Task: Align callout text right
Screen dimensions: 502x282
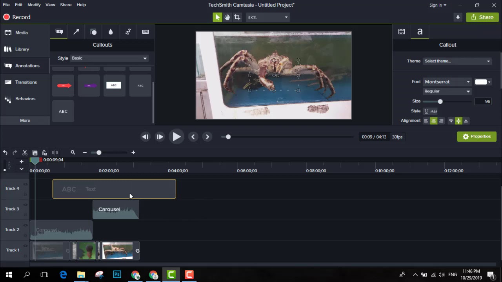Action: [x=441, y=121]
